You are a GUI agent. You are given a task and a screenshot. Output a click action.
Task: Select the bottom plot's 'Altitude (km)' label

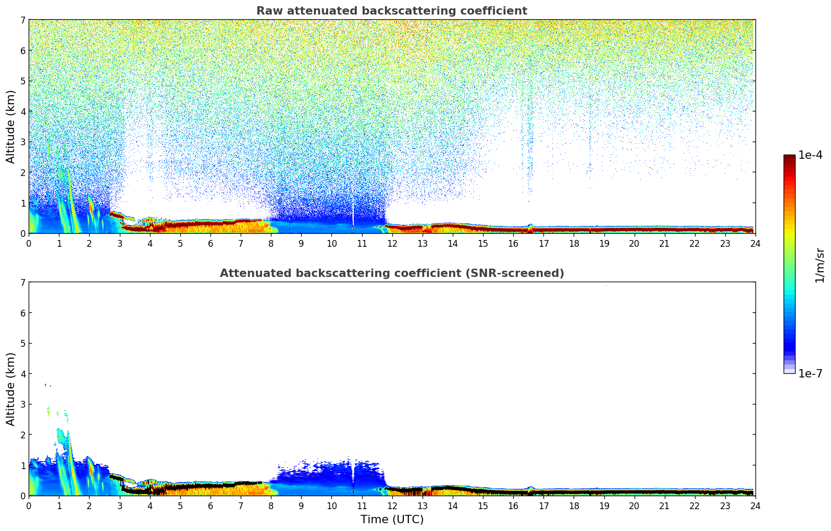point(11,389)
